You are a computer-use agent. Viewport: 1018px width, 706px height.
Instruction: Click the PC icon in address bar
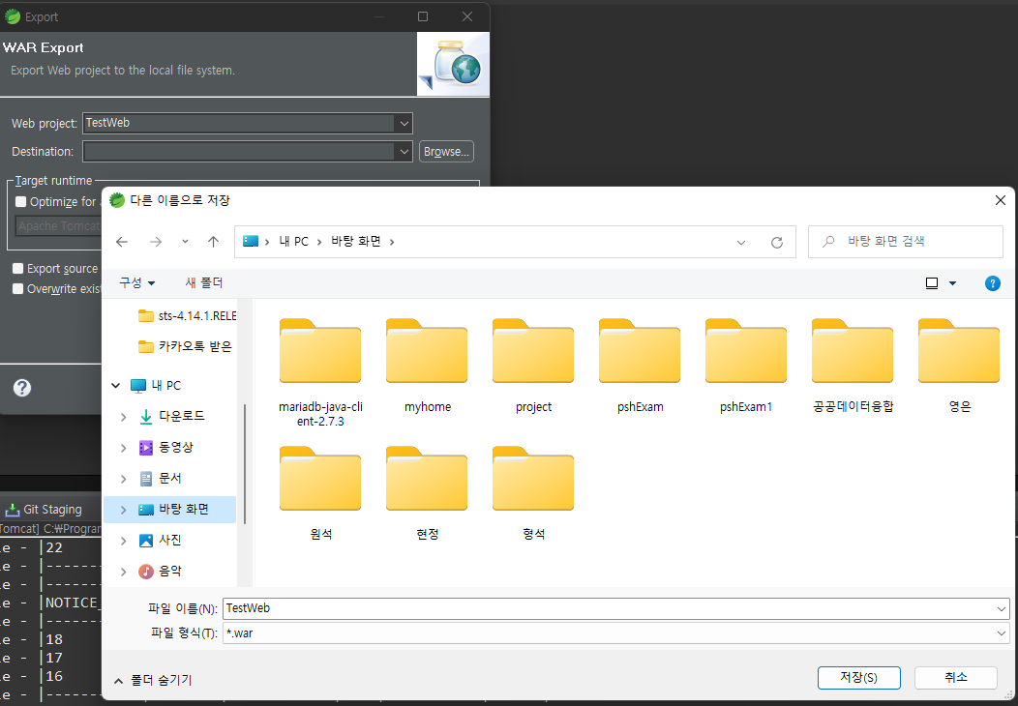click(x=251, y=242)
